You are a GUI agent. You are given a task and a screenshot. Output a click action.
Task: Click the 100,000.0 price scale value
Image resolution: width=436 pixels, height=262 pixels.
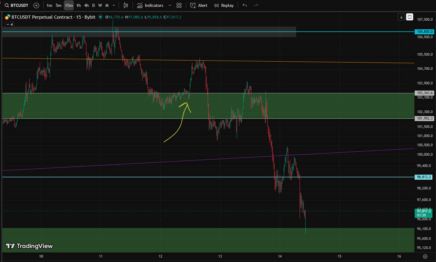click(x=424, y=155)
